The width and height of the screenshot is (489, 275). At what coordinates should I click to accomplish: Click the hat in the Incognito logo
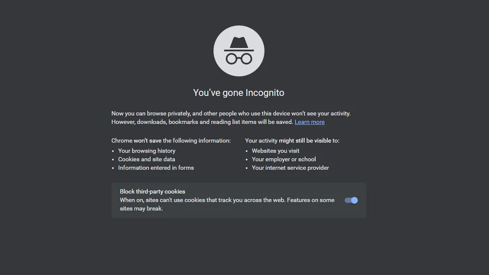pos(238,43)
